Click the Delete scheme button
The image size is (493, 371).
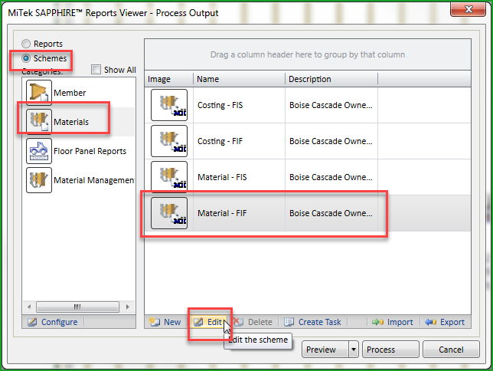pyautogui.click(x=253, y=322)
